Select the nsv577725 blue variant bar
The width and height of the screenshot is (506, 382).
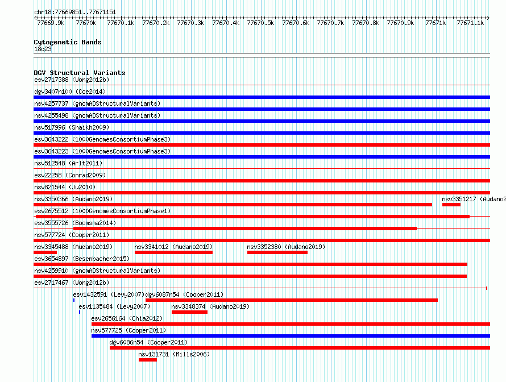[291, 336]
